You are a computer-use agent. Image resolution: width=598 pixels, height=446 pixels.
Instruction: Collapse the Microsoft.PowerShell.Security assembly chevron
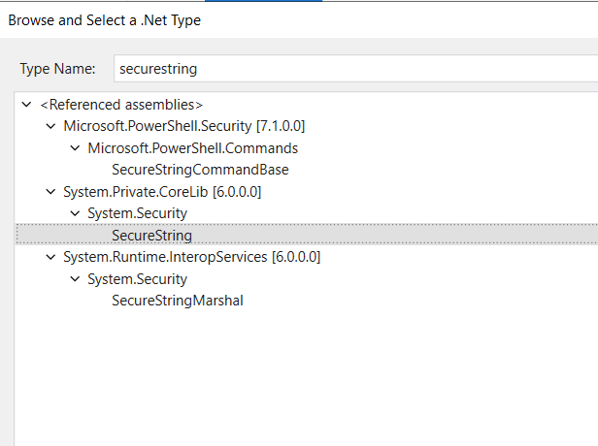[x=50, y=126]
